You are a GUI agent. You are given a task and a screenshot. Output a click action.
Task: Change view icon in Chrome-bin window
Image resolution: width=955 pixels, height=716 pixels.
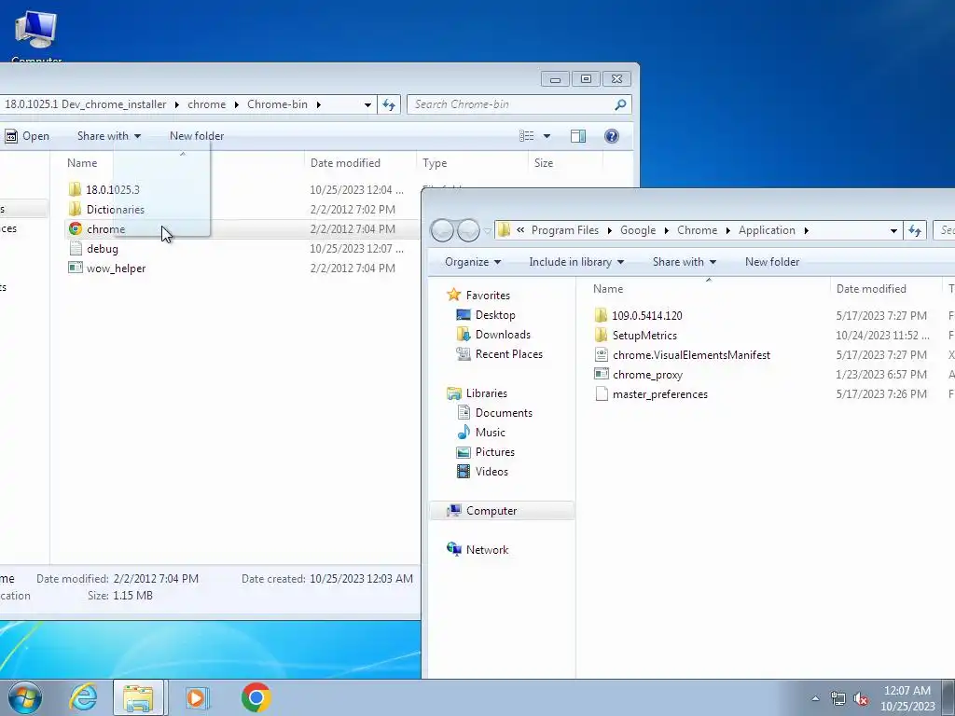pyautogui.click(x=527, y=136)
